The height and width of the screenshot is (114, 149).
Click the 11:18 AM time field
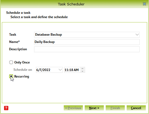coord(72,70)
